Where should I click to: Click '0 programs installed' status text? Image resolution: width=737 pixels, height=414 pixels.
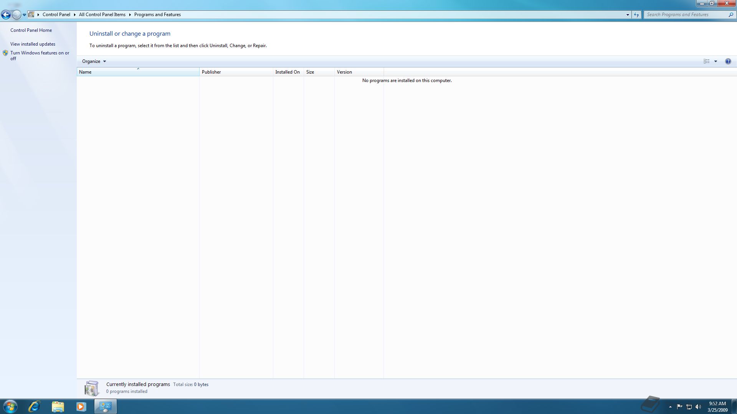tap(127, 391)
